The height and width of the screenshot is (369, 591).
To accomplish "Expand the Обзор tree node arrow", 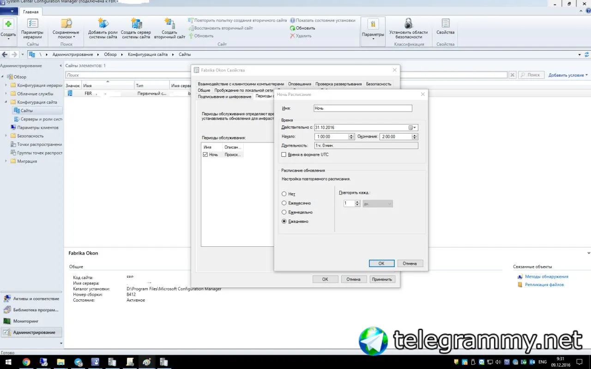I will pos(3,77).
